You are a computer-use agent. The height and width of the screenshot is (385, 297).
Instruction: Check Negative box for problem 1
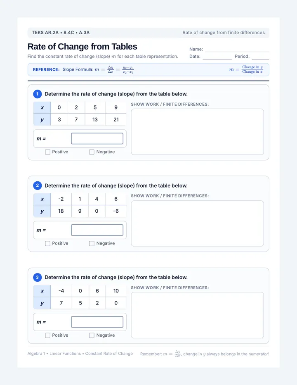pos(92,152)
